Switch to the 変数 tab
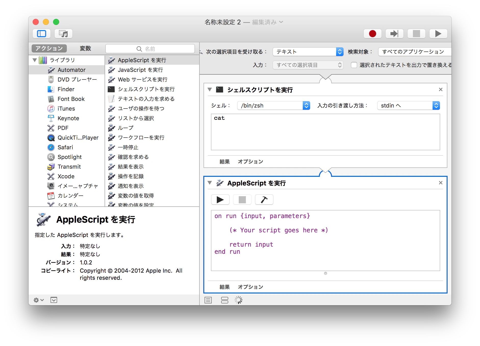The width and height of the screenshot is (480, 346). pyautogui.click(x=85, y=48)
